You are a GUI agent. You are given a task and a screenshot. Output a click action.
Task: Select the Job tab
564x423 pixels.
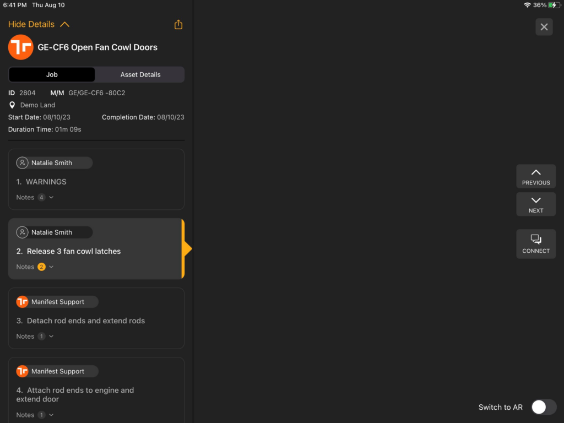(51, 74)
